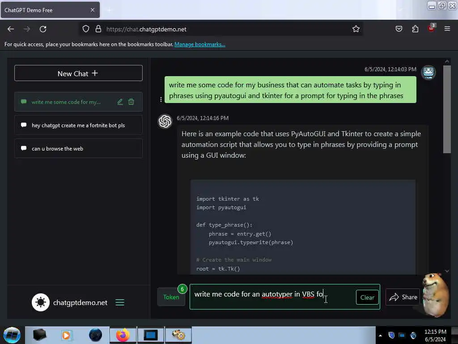Click the scrollbar up arrow

(x=447, y=61)
